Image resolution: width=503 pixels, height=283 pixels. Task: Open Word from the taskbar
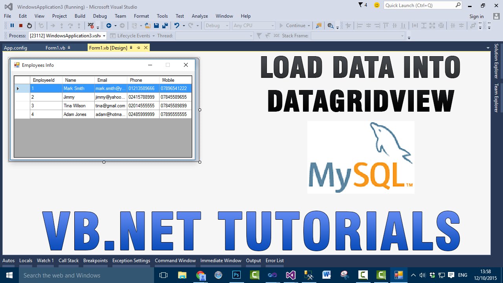pyautogui.click(x=327, y=275)
